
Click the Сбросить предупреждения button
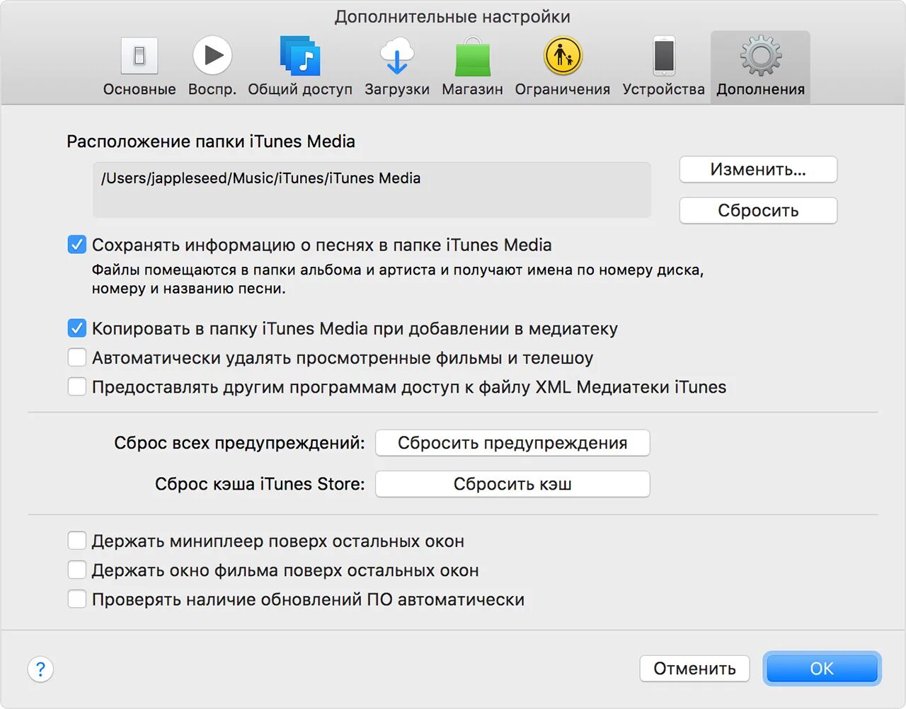click(x=512, y=443)
